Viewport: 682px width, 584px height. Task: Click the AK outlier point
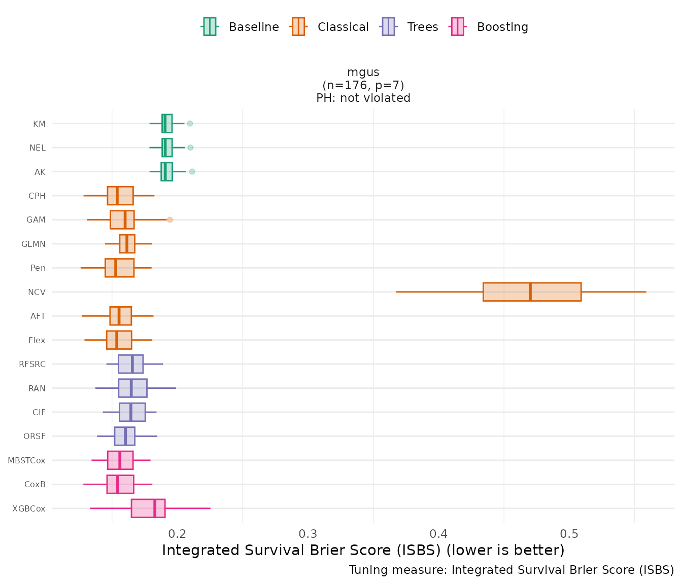pos(192,172)
